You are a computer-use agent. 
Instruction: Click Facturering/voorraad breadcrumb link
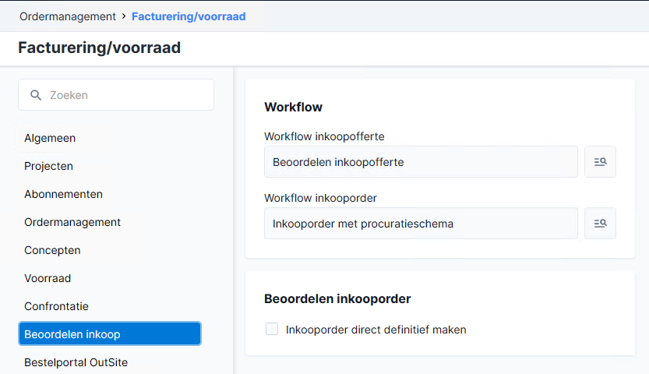pos(189,16)
